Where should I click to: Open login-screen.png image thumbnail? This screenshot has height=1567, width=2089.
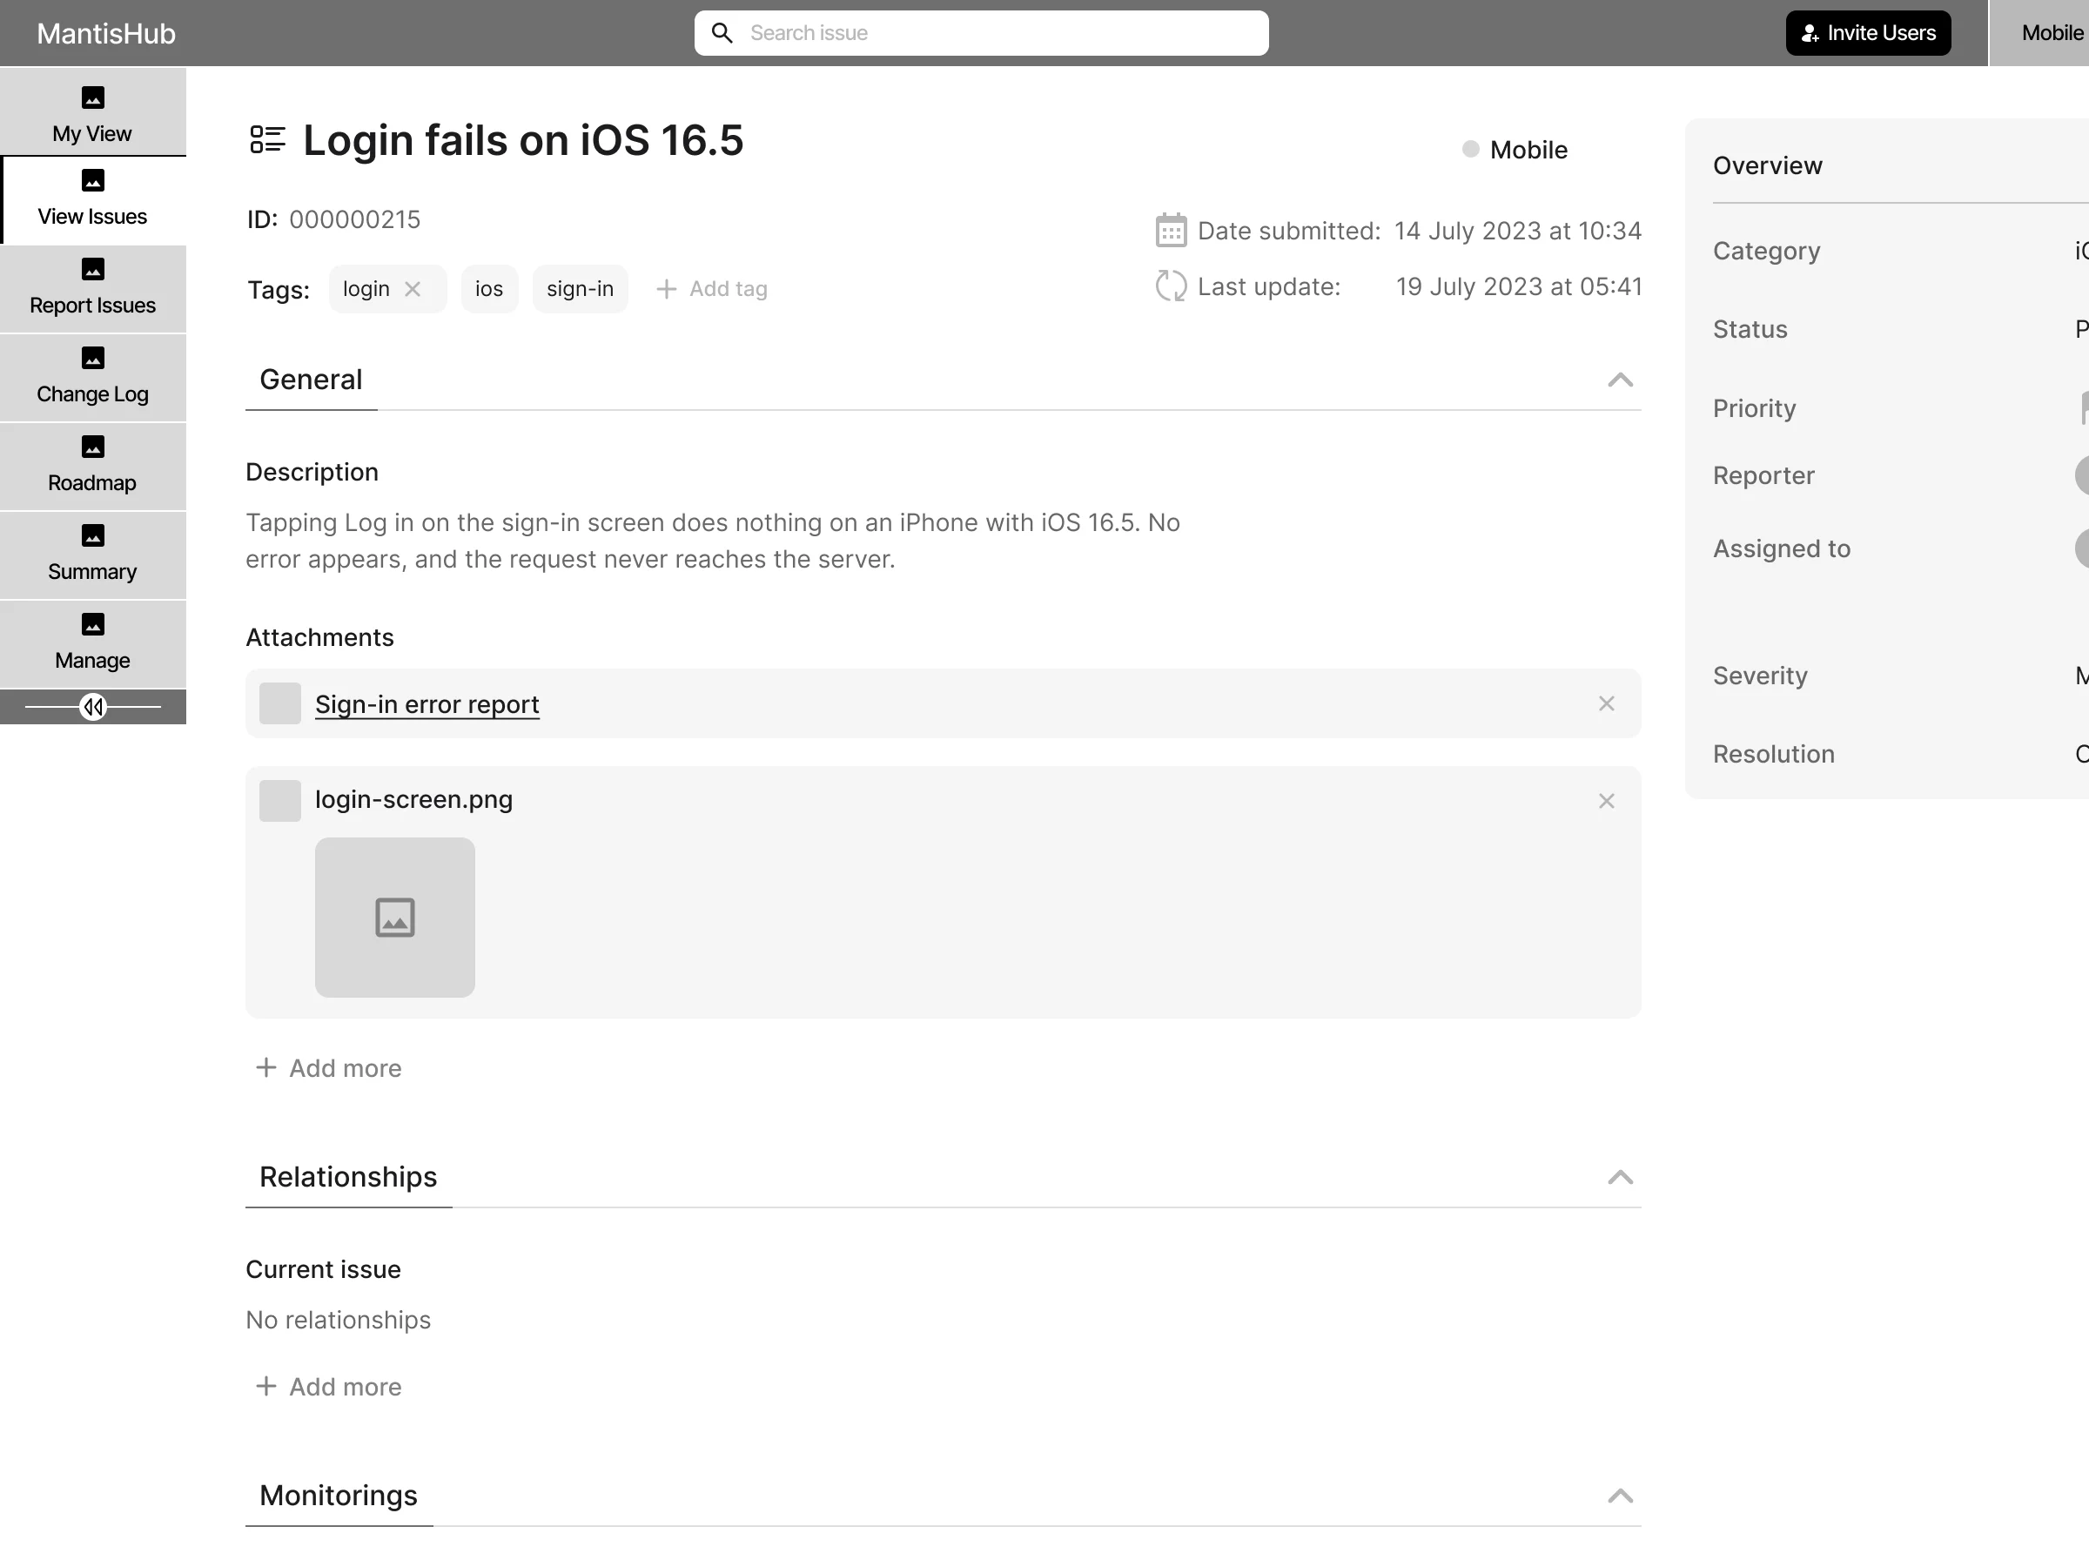395,918
